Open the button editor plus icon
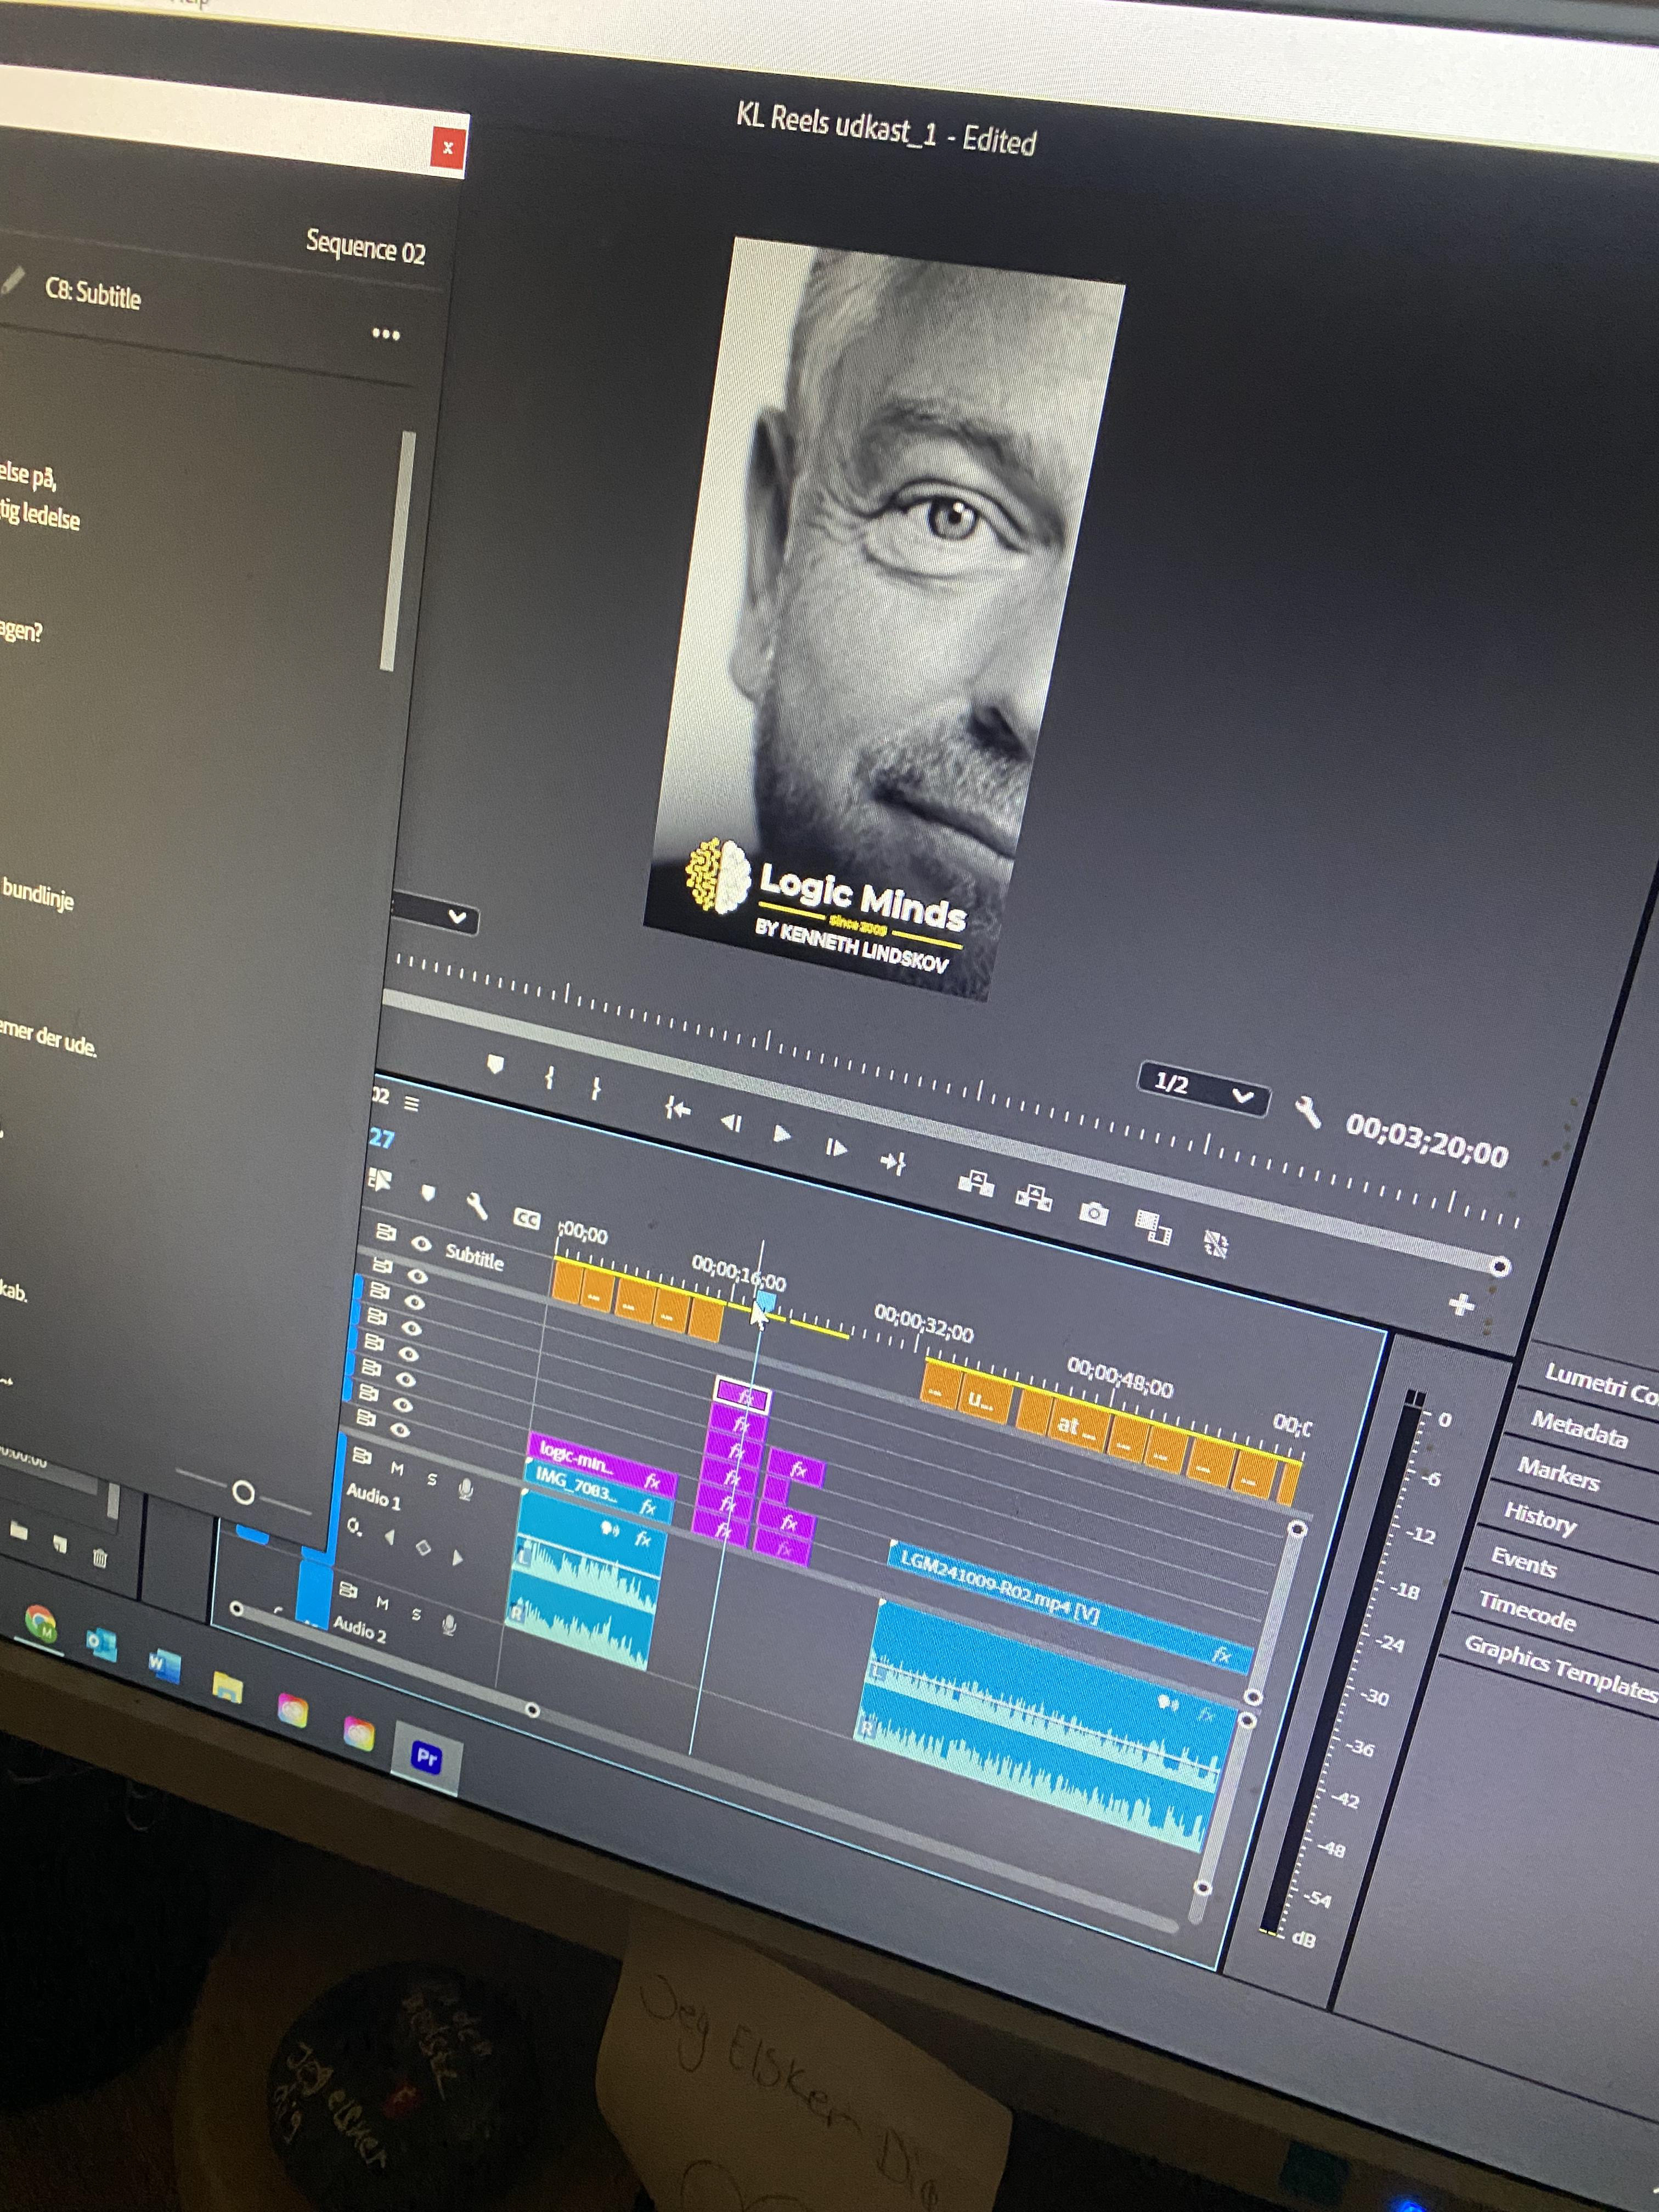This screenshot has width=1659, height=2212. pyautogui.click(x=1461, y=1304)
